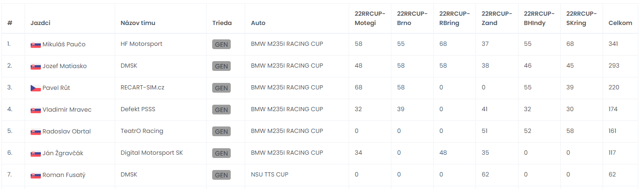Click the GEN badge in Mikuláš Paučo's row

point(221,44)
